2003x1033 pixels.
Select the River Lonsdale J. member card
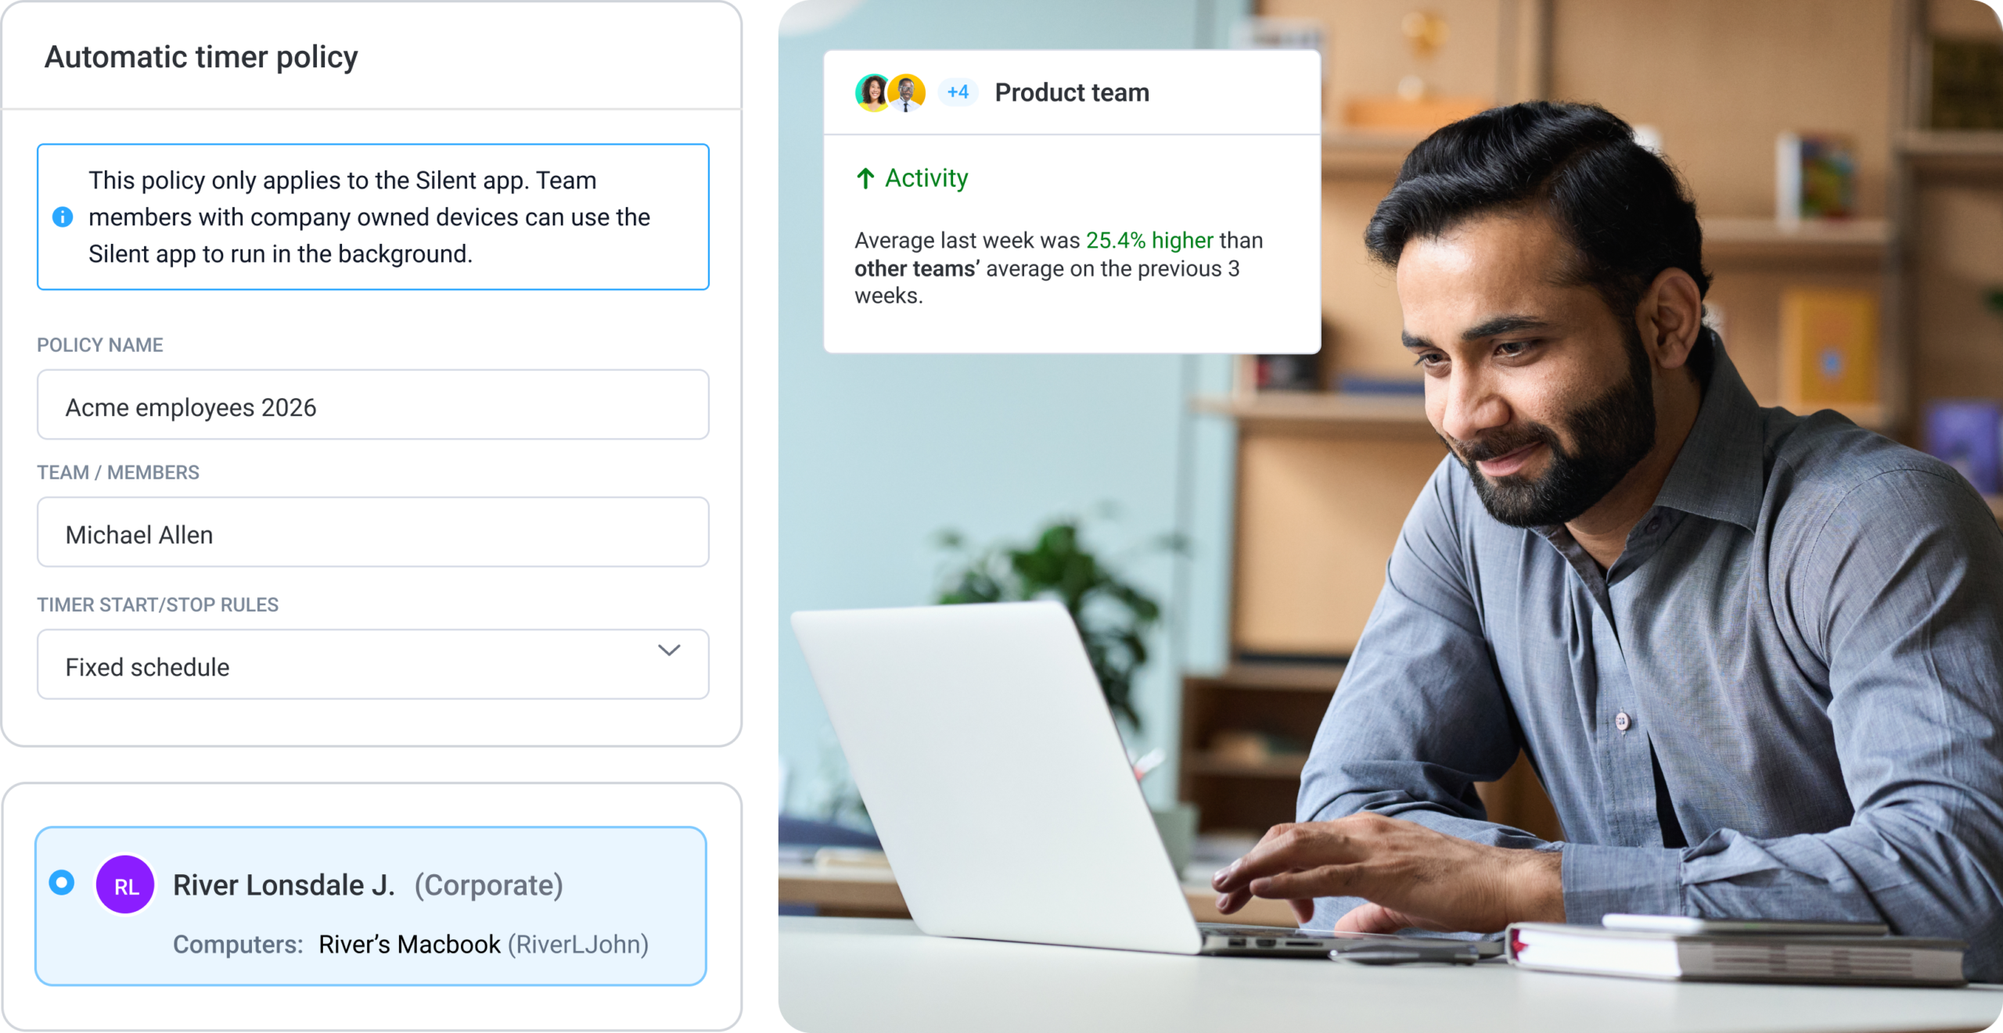coord(371,906)
